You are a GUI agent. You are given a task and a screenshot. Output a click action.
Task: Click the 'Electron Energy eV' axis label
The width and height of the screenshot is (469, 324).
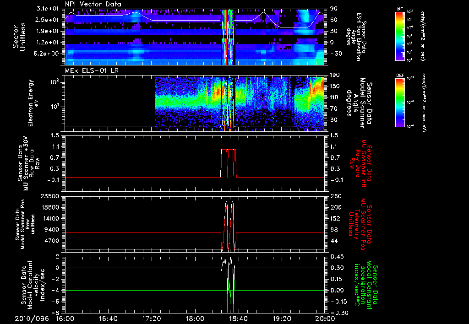(33, 103)
